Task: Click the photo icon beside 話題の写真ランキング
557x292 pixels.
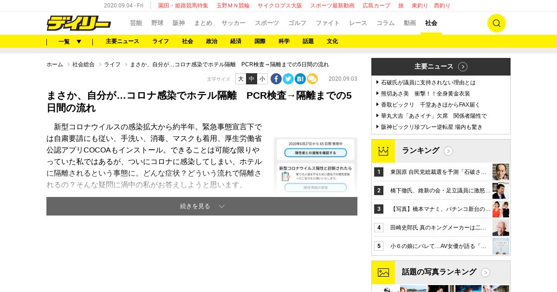Action: coord(383,273)
